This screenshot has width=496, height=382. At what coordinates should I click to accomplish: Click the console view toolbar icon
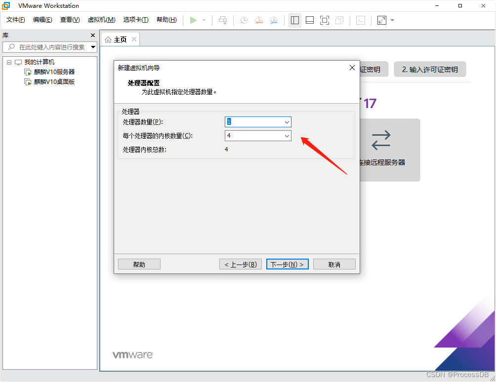pos(361,20)
